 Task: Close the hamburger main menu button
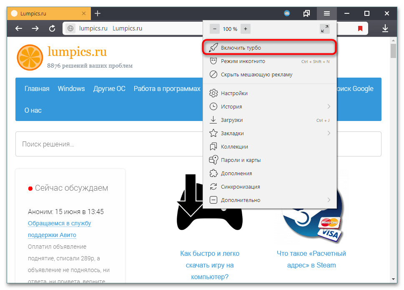(x=327, y=13)
